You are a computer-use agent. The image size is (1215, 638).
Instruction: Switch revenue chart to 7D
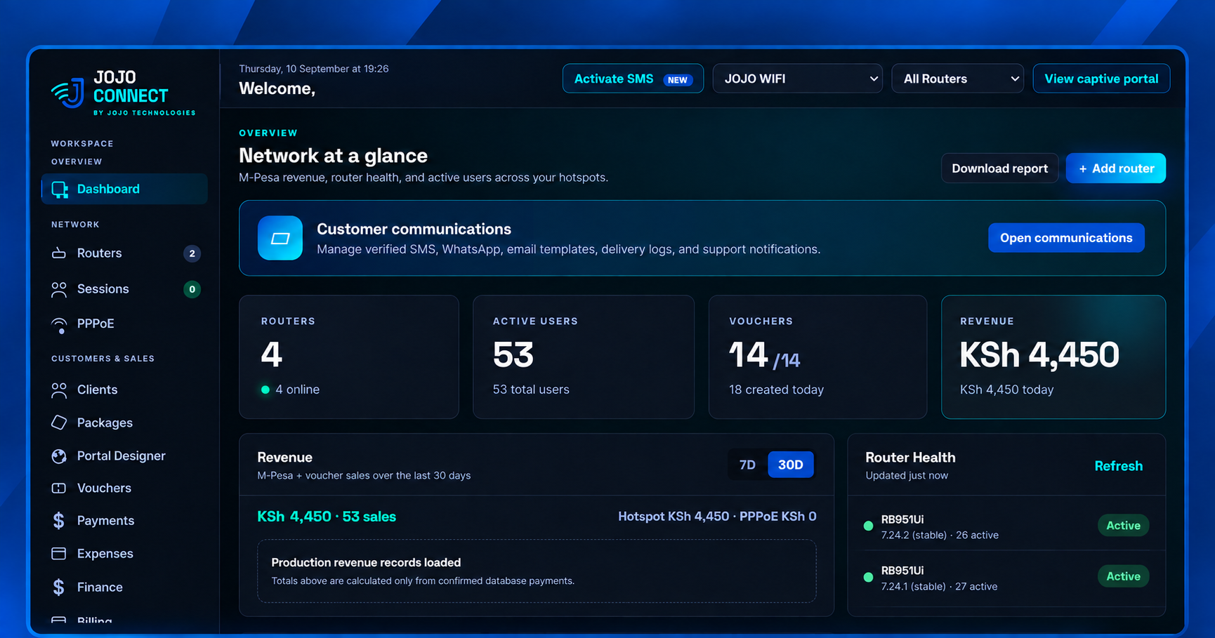pos(747,465)
